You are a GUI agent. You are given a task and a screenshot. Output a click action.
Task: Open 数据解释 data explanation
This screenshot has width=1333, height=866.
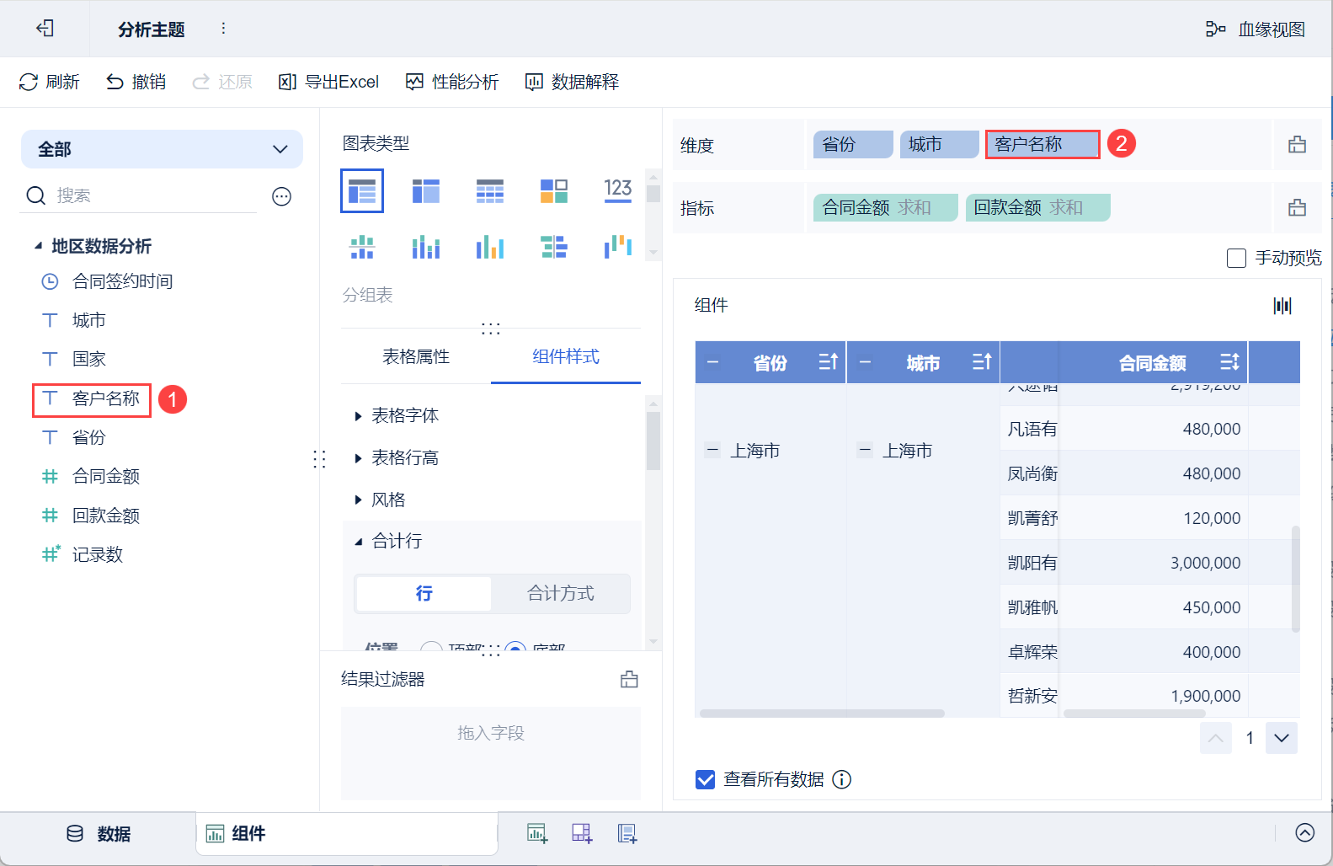tap(572, 82)
